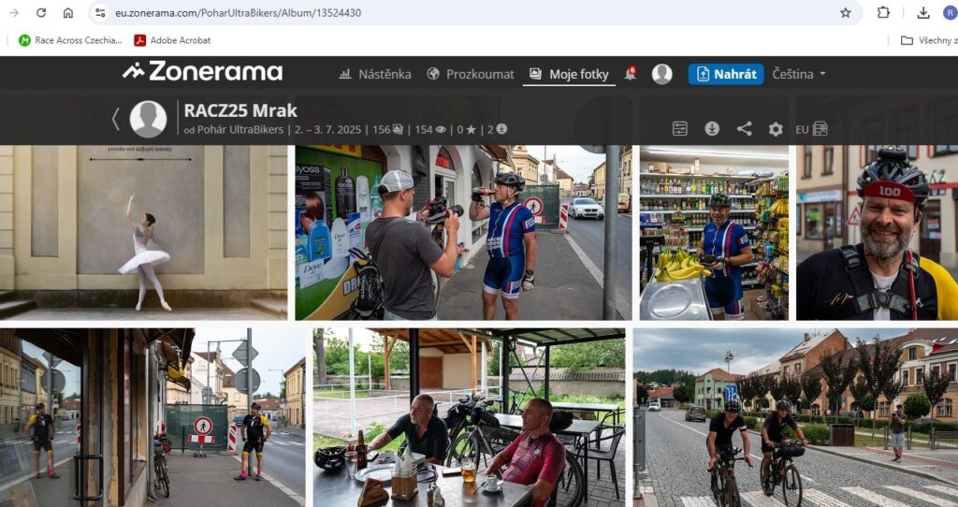The height and width of the screenshot is (507, 958).
Task: Open album settings gear
Action: [776, 129]
